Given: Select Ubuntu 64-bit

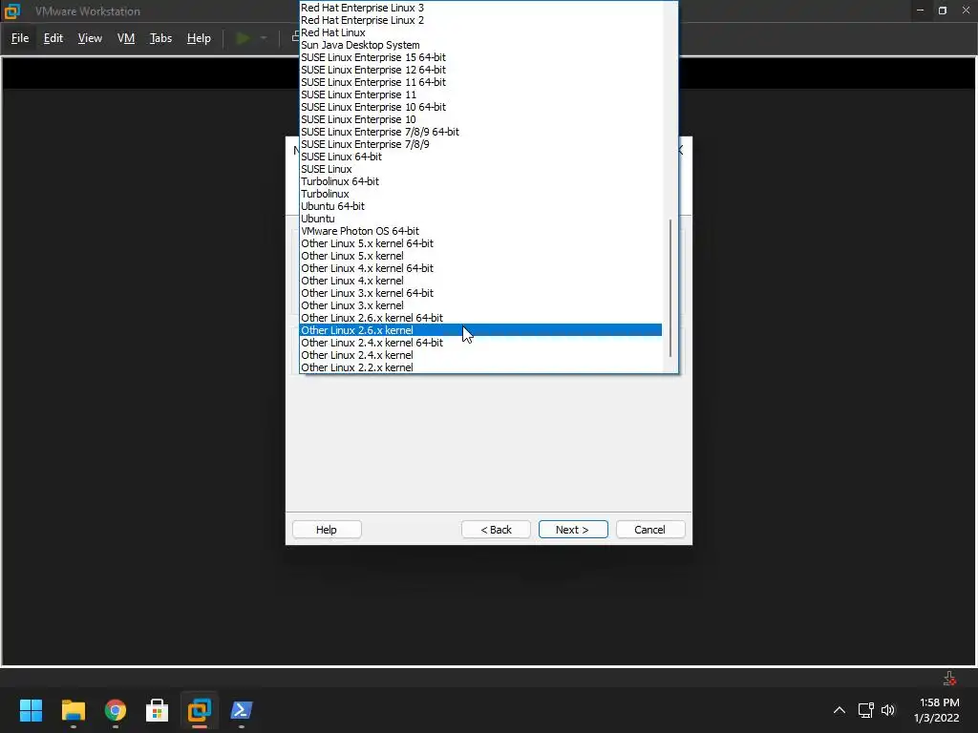Looking at the screenshot, I should click(480, 206).
